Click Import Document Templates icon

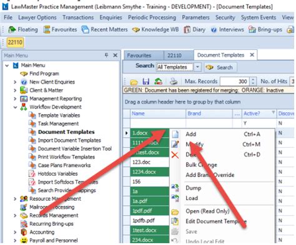[32, 140]
